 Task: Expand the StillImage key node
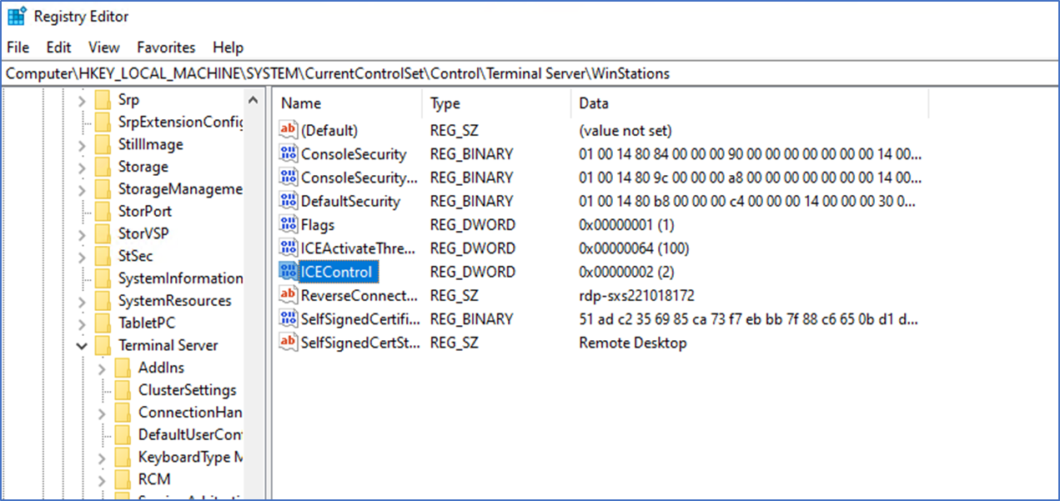pyautogui.click(x=82, y=145)
